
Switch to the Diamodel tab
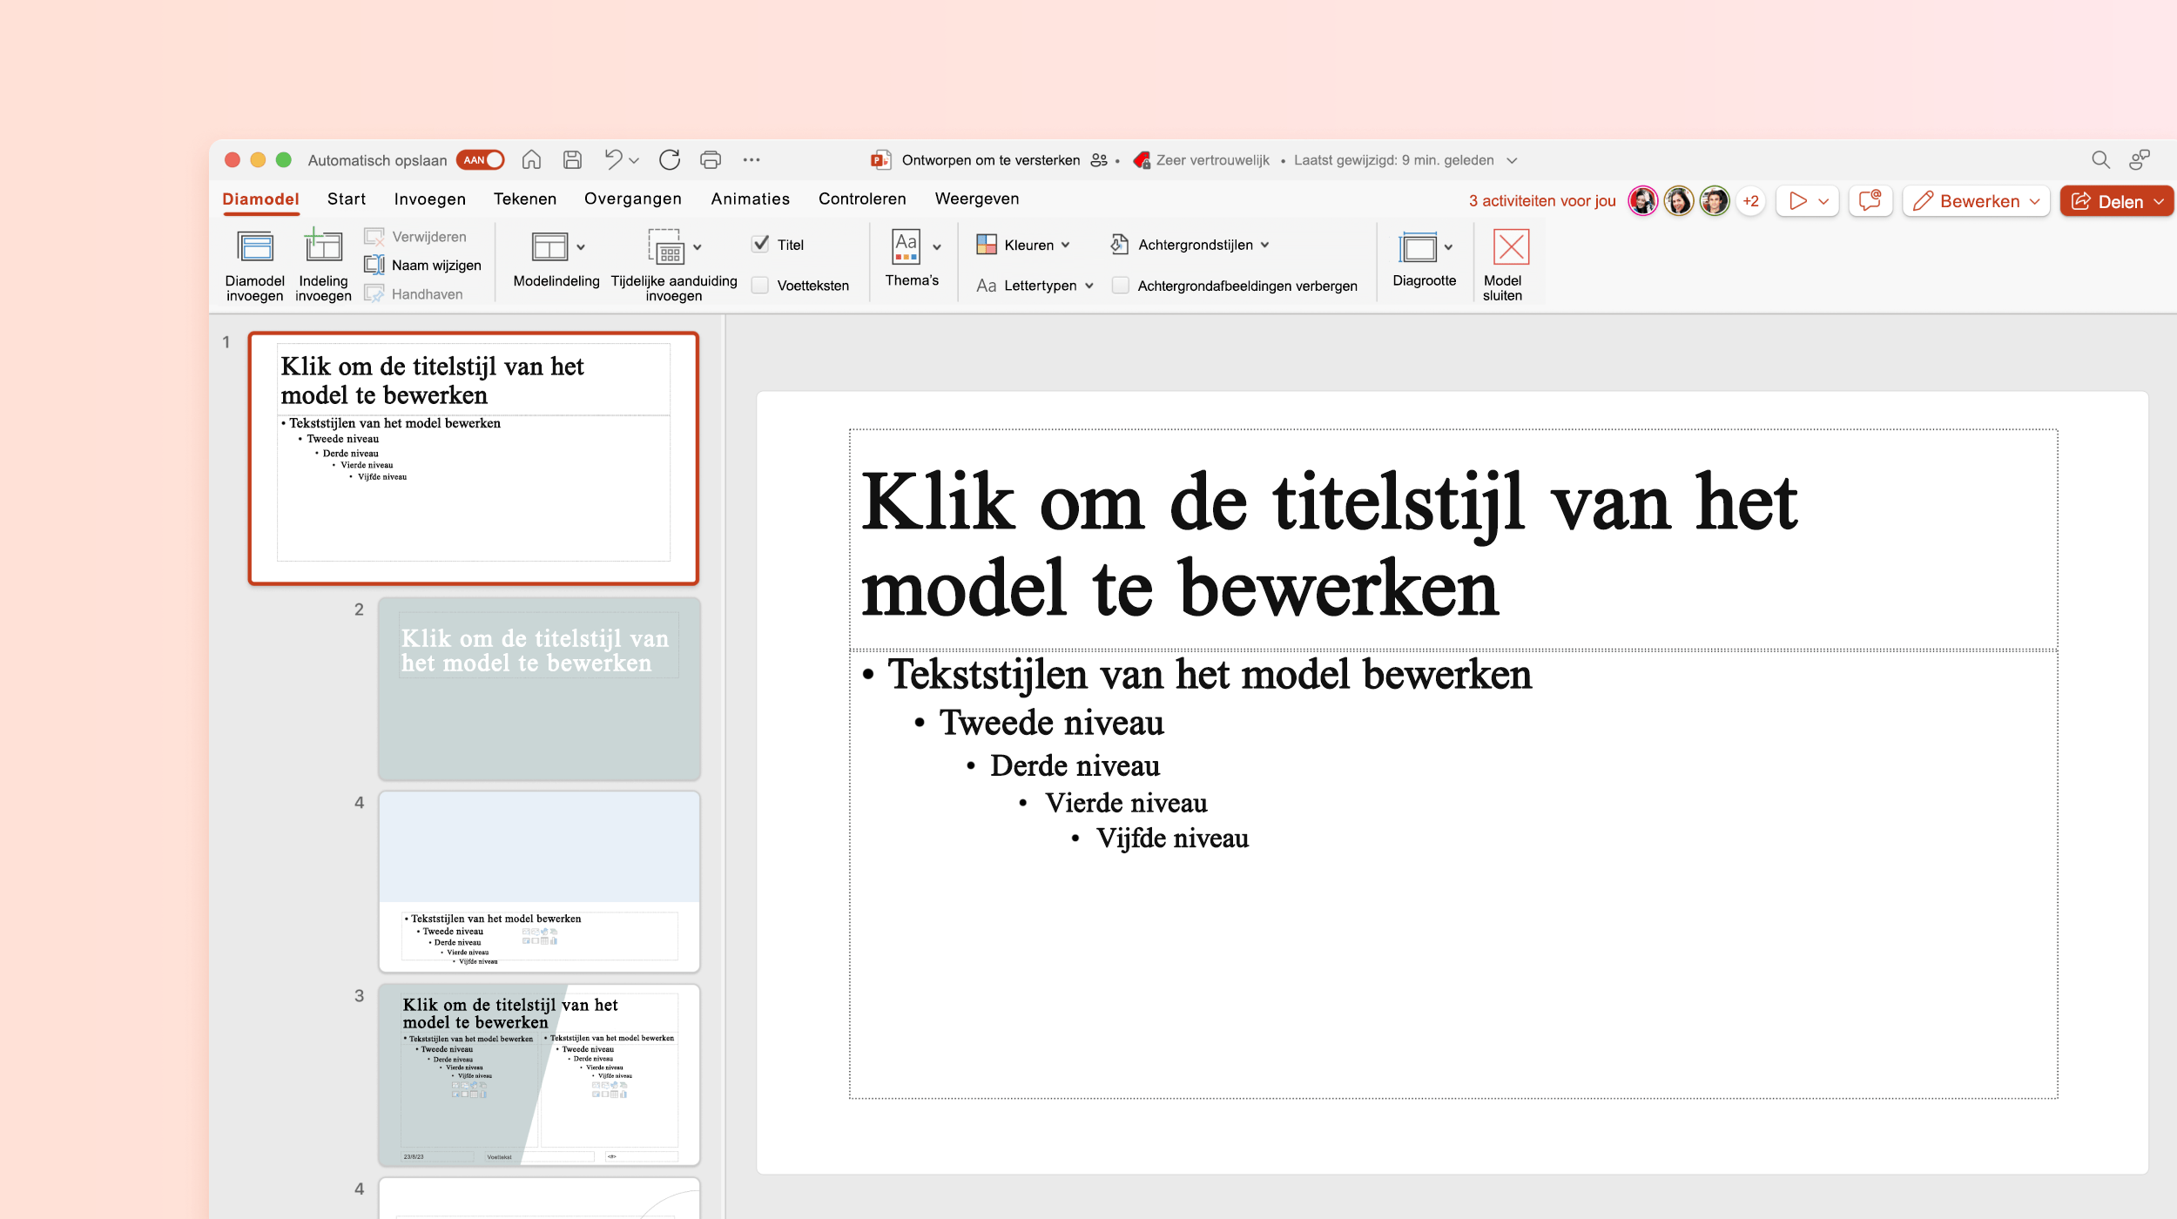click(x=260, y=199)
